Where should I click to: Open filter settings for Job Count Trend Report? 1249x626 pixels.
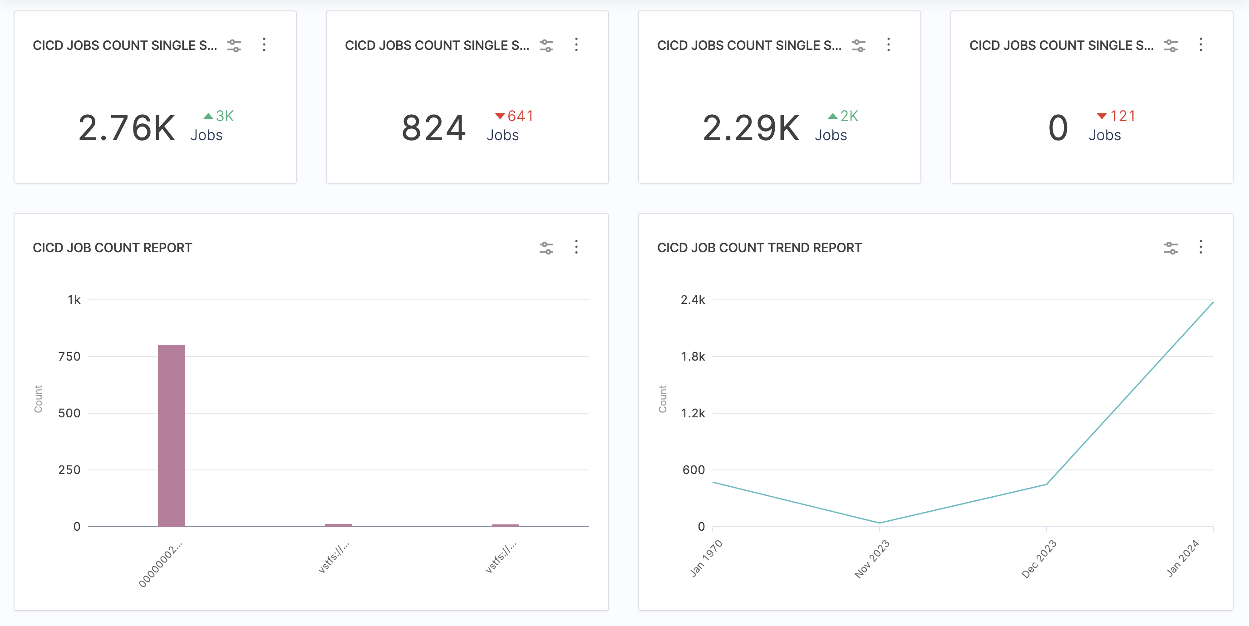(x=1171, y=248)
